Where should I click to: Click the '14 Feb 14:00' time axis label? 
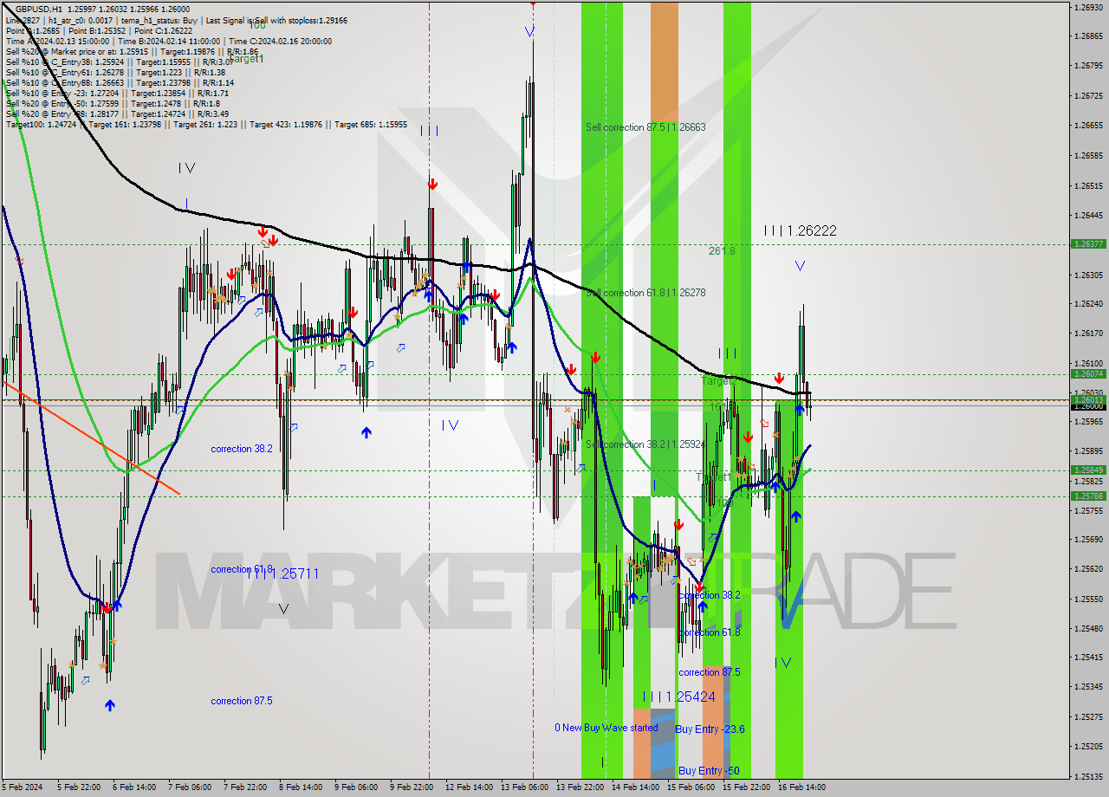[x=635, y=787]
